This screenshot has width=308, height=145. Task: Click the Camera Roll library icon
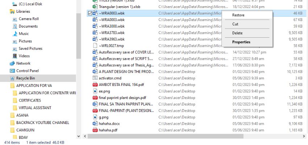point(15,19)
